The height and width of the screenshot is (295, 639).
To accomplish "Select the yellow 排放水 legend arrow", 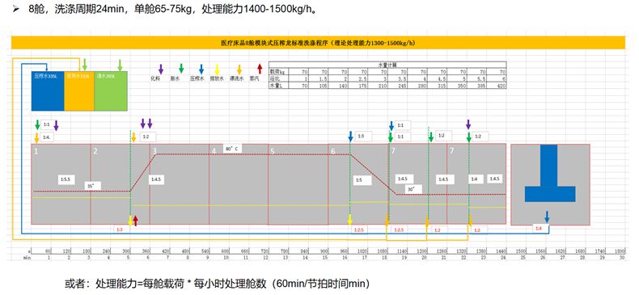I will point(218,70).
